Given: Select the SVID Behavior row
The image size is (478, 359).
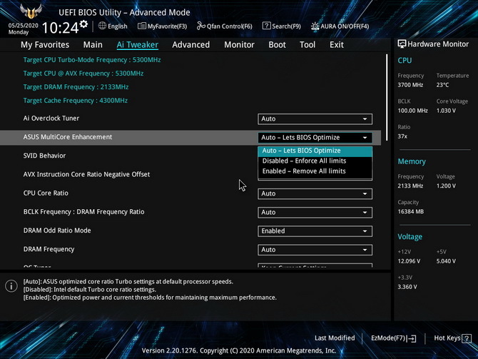Looking at the screenshot, I should (44, 156).
